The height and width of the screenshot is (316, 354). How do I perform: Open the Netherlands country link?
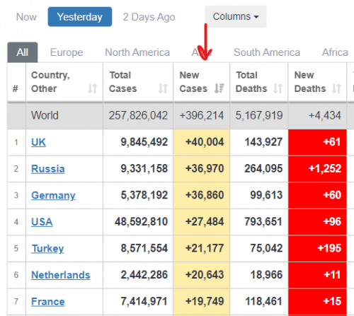pyautogui.click(x=61, y=275)
